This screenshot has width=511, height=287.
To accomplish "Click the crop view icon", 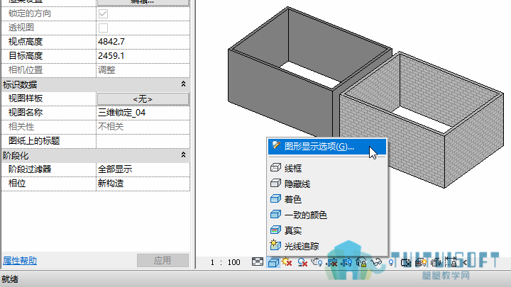I will pyautogui.click(x=331, y=262).
